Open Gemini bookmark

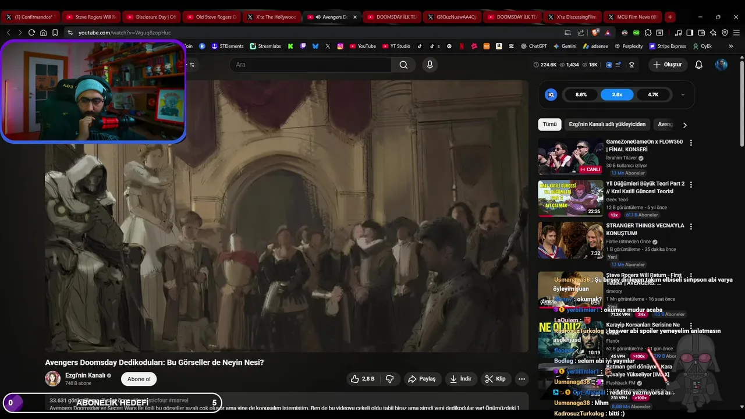coord(565,46)
